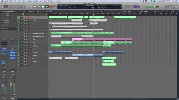Click the tempo value 90.0000
The image size is (179, 100).
click(x=90, y=6)
